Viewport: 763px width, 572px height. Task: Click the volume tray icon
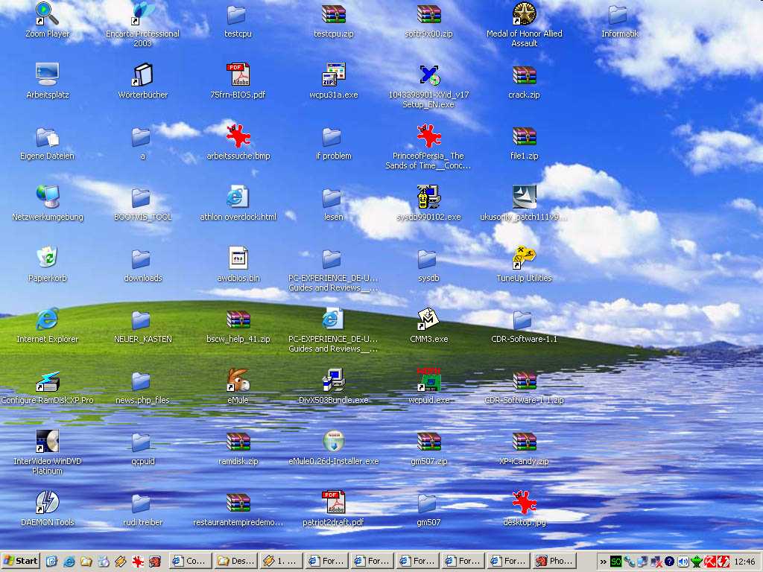click(x=683, y=562)
